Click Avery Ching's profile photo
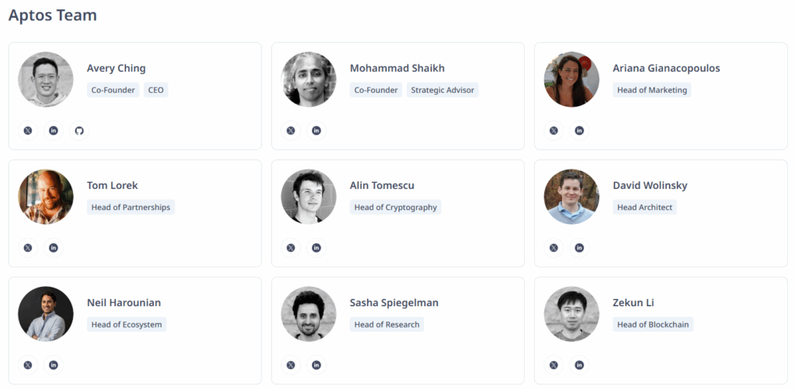Screen dimensions: 795x389 [x=46, y=79]
